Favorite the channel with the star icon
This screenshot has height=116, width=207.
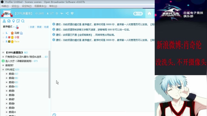57,13
